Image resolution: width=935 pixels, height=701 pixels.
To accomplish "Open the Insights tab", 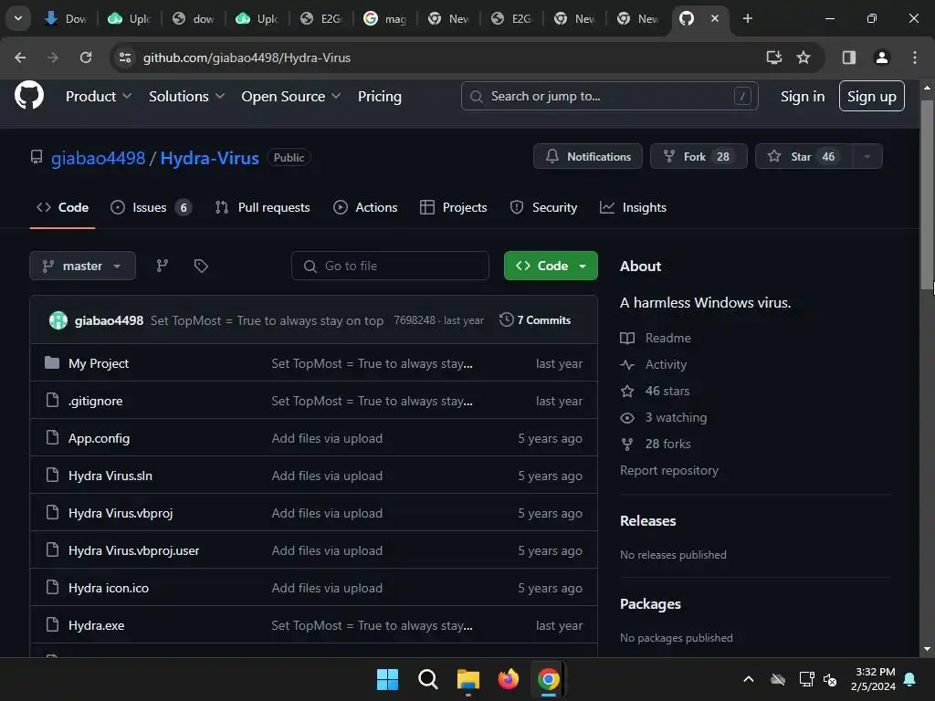I will [x=634, y=207].
